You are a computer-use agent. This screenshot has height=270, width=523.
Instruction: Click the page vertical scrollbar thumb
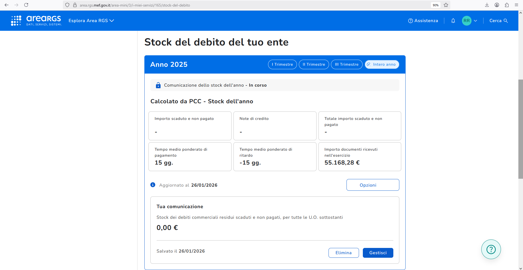pos(521,129)
